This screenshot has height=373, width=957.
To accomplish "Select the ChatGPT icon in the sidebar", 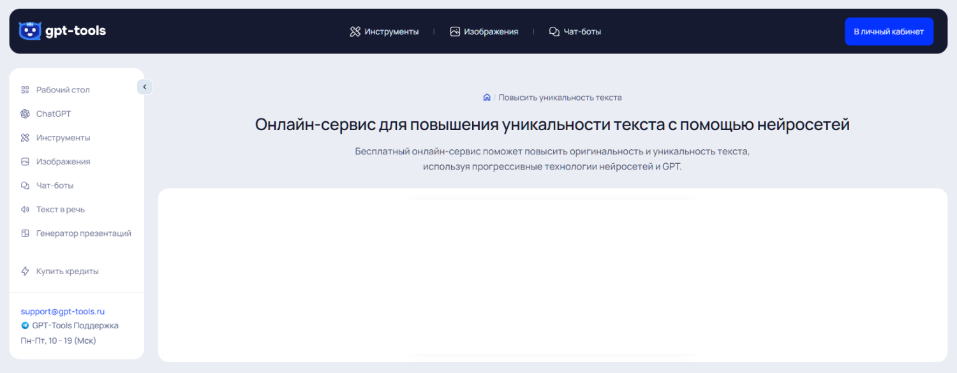I will pos(24,113).
